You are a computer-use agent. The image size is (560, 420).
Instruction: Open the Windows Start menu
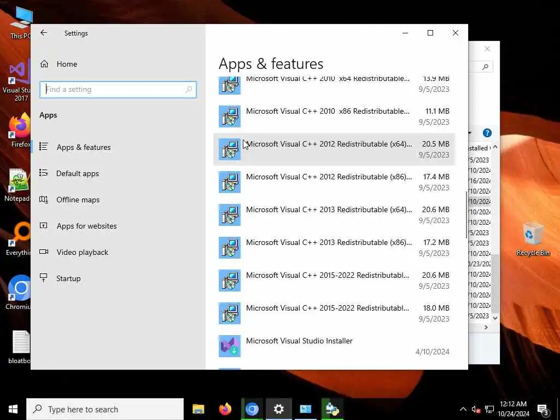click(x=13, y=409)
